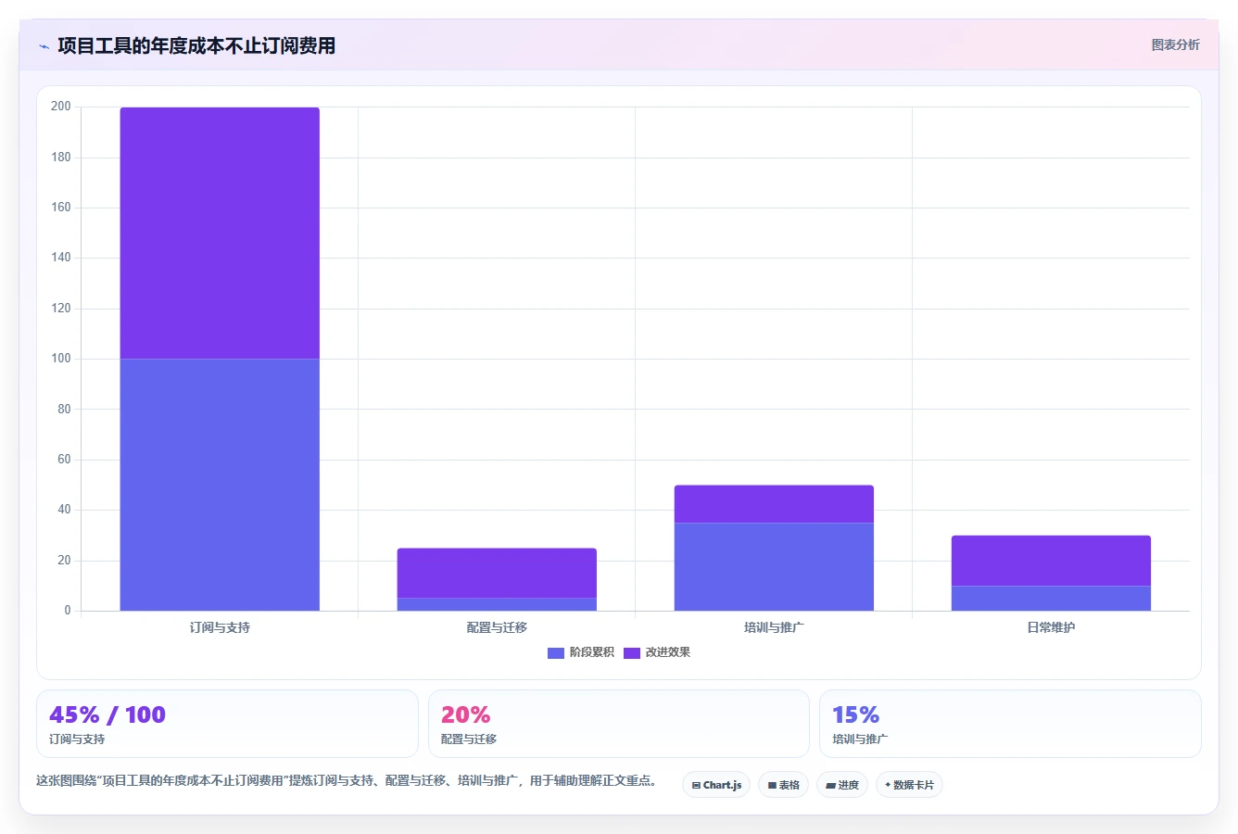The width and height of the screenshot is (1238, 834).
Task: Click the 200 y-axis tick label
Action: click(61, 107)
